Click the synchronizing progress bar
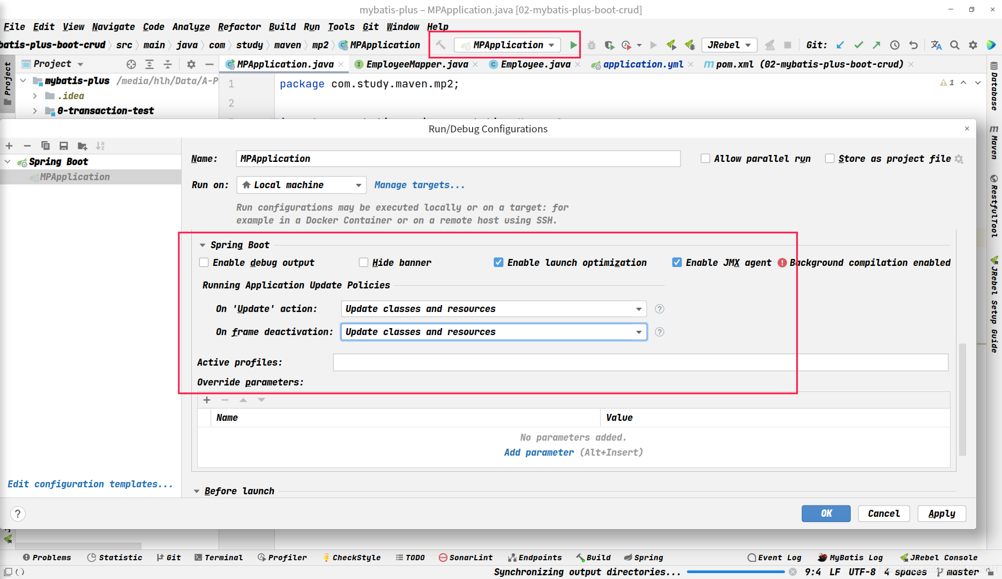 (736, 572)
